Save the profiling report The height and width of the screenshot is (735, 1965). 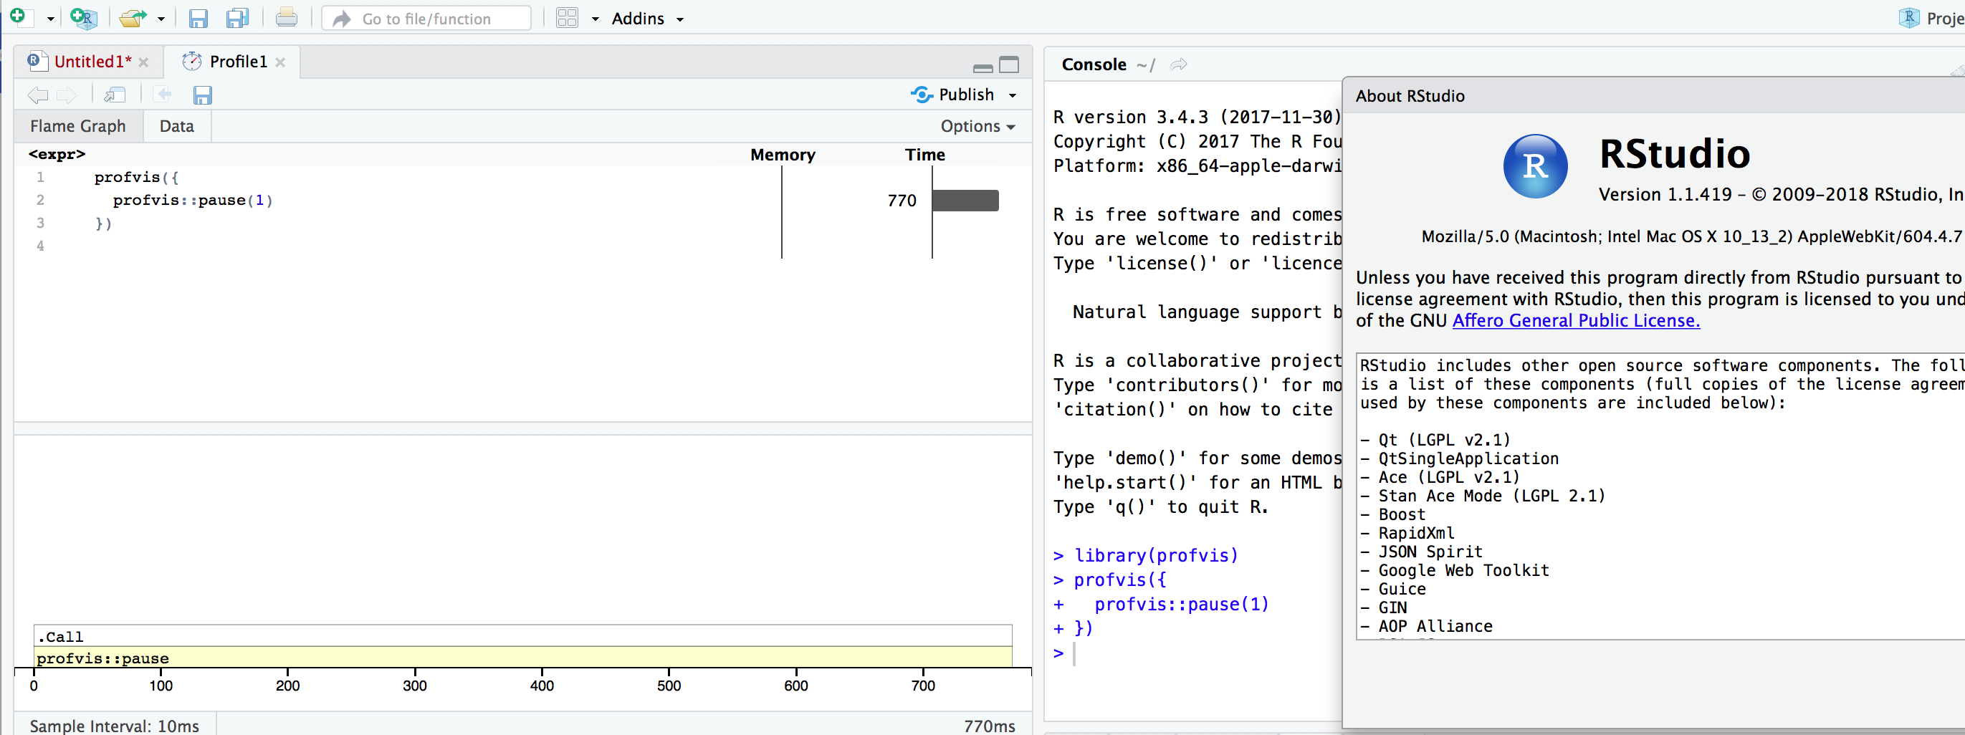point(202,94)
